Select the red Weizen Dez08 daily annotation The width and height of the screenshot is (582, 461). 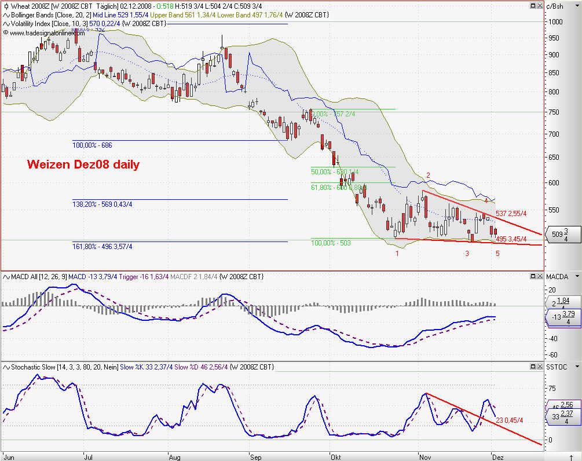(83, 164)
